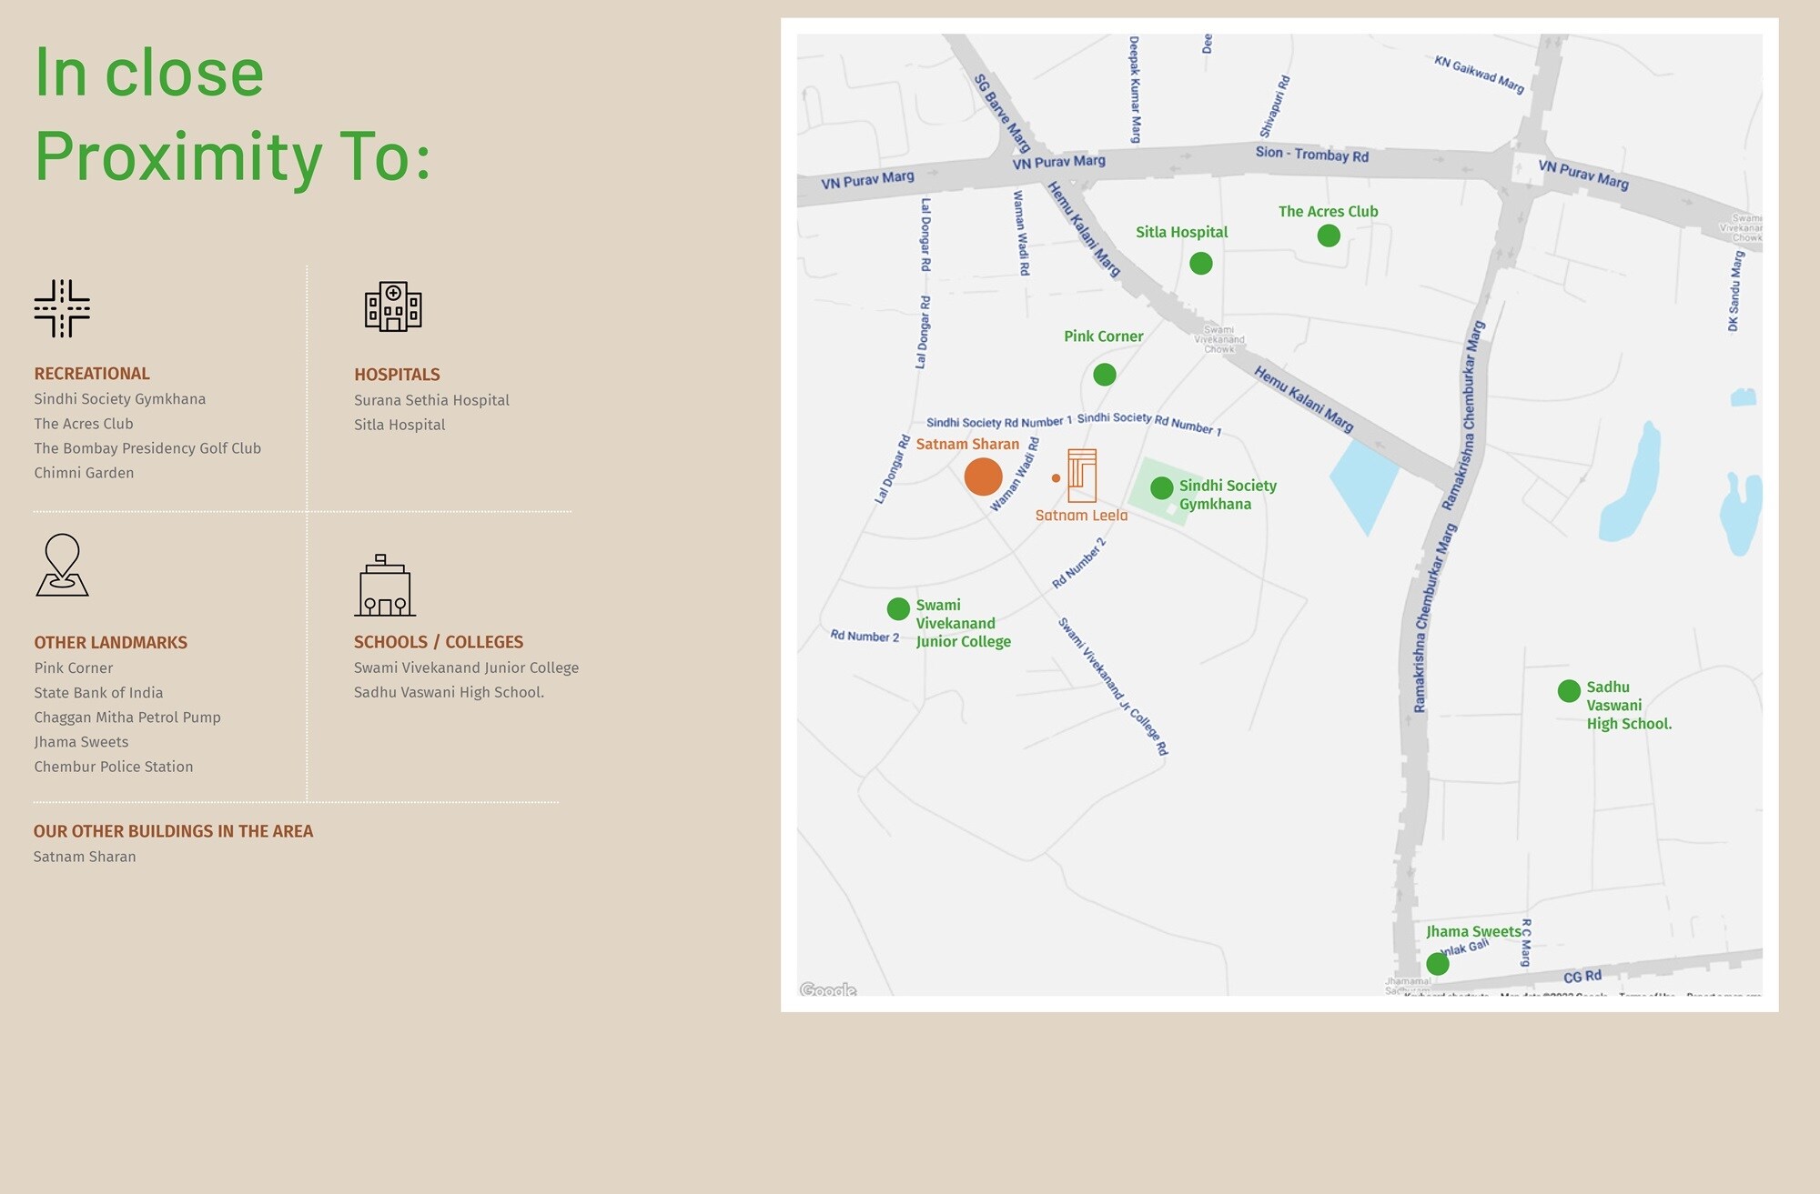Click the green Sitla Hospital map marker
This screenshot has width=1820, height=1194.
click(x=1201, y=264)
